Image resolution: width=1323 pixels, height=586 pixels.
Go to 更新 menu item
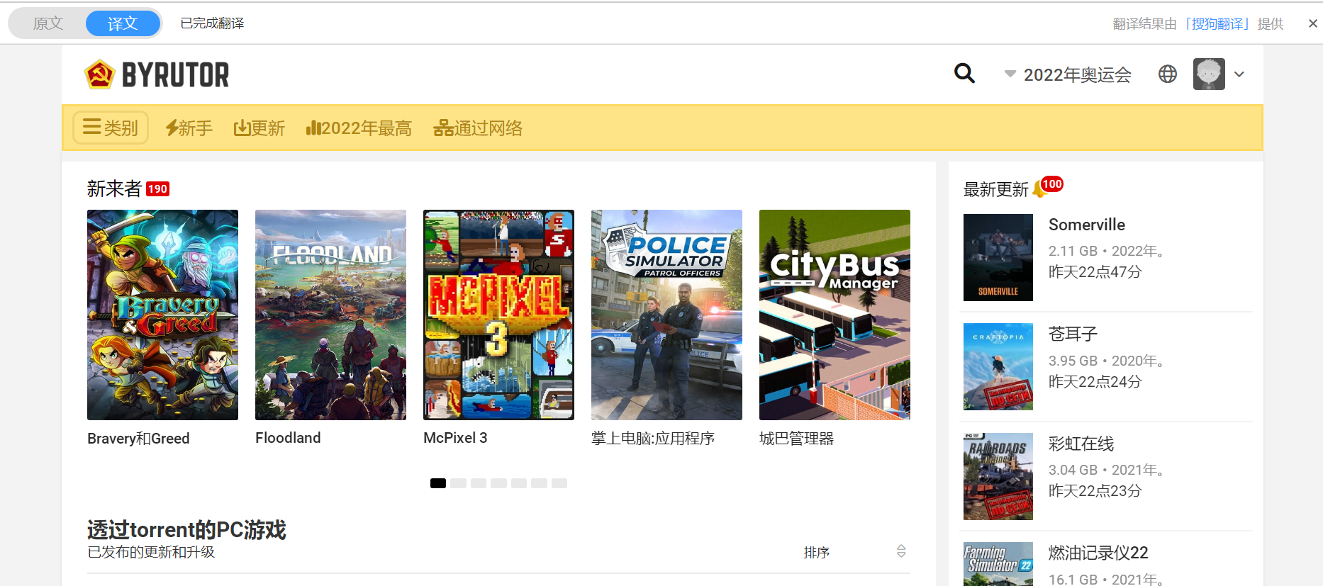[x=259, y=128]
